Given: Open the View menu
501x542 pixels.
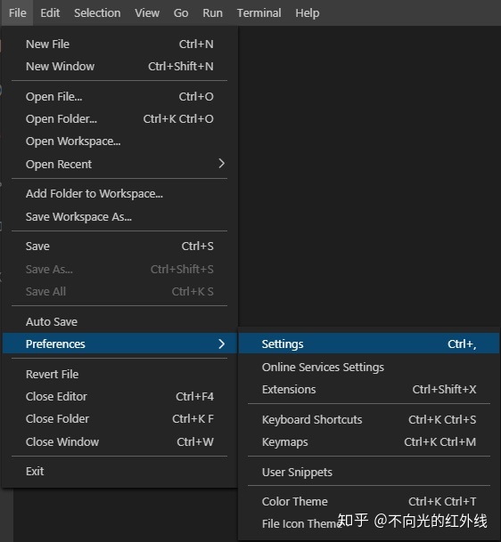Looking at the screenshot, I should [x=147, y=12].
